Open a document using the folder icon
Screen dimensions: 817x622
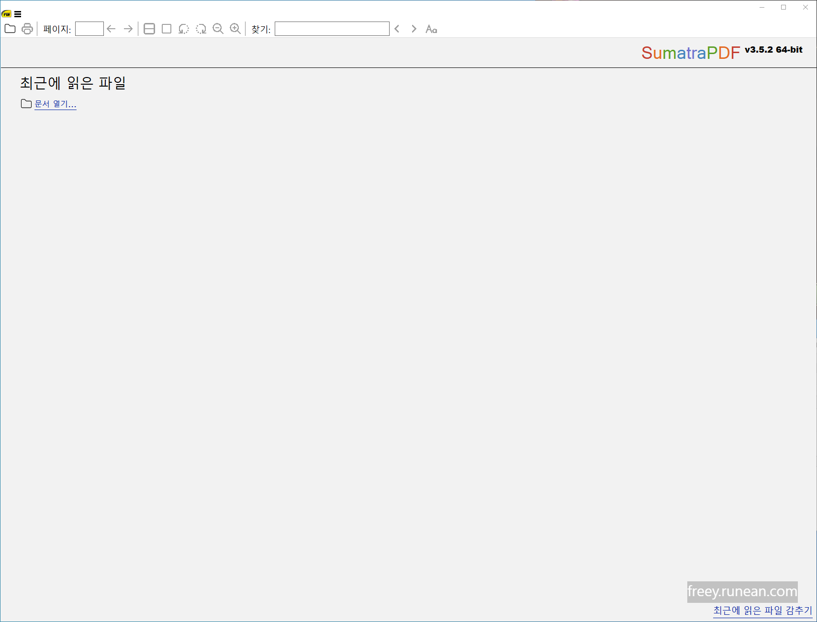[10, 29]
